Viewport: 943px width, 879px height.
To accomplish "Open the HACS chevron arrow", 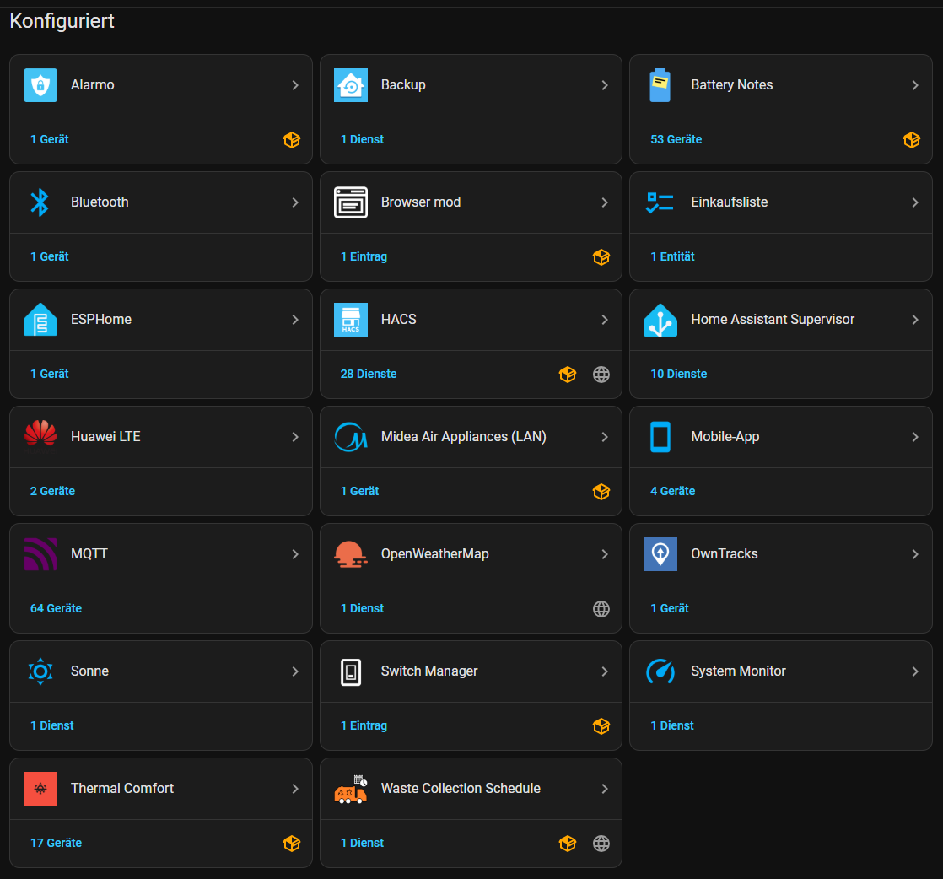I will [605, 320].
